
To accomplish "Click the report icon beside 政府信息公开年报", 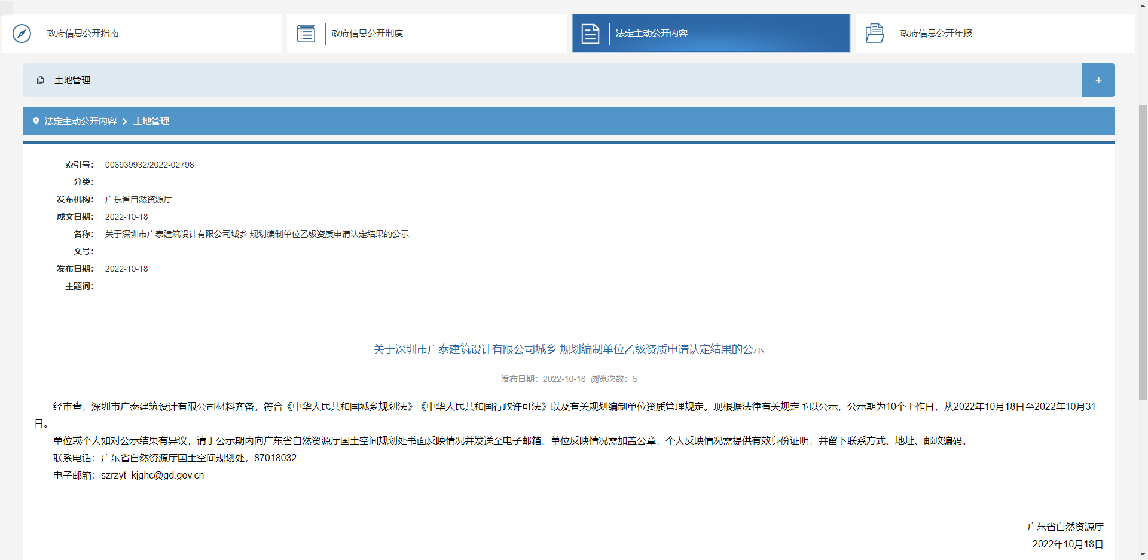I will coord(874,34).
